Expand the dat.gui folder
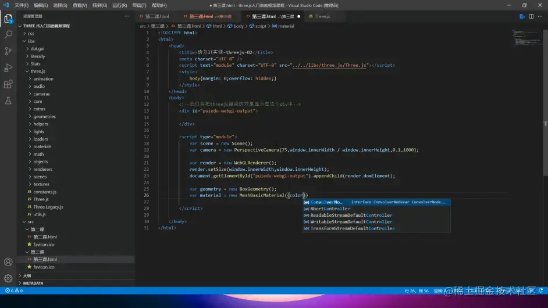 (37, 49)
